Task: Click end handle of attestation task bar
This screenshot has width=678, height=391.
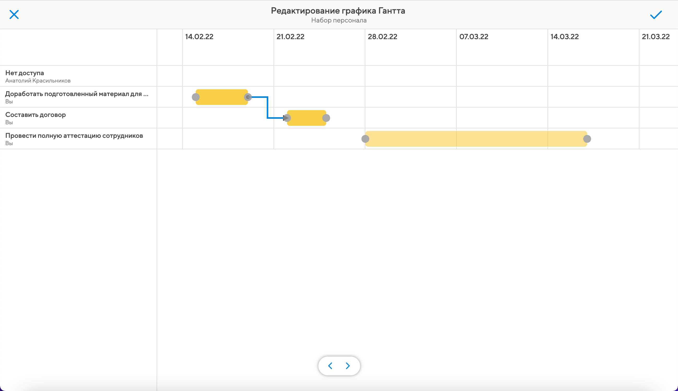Action: click(x=587, y=139)
